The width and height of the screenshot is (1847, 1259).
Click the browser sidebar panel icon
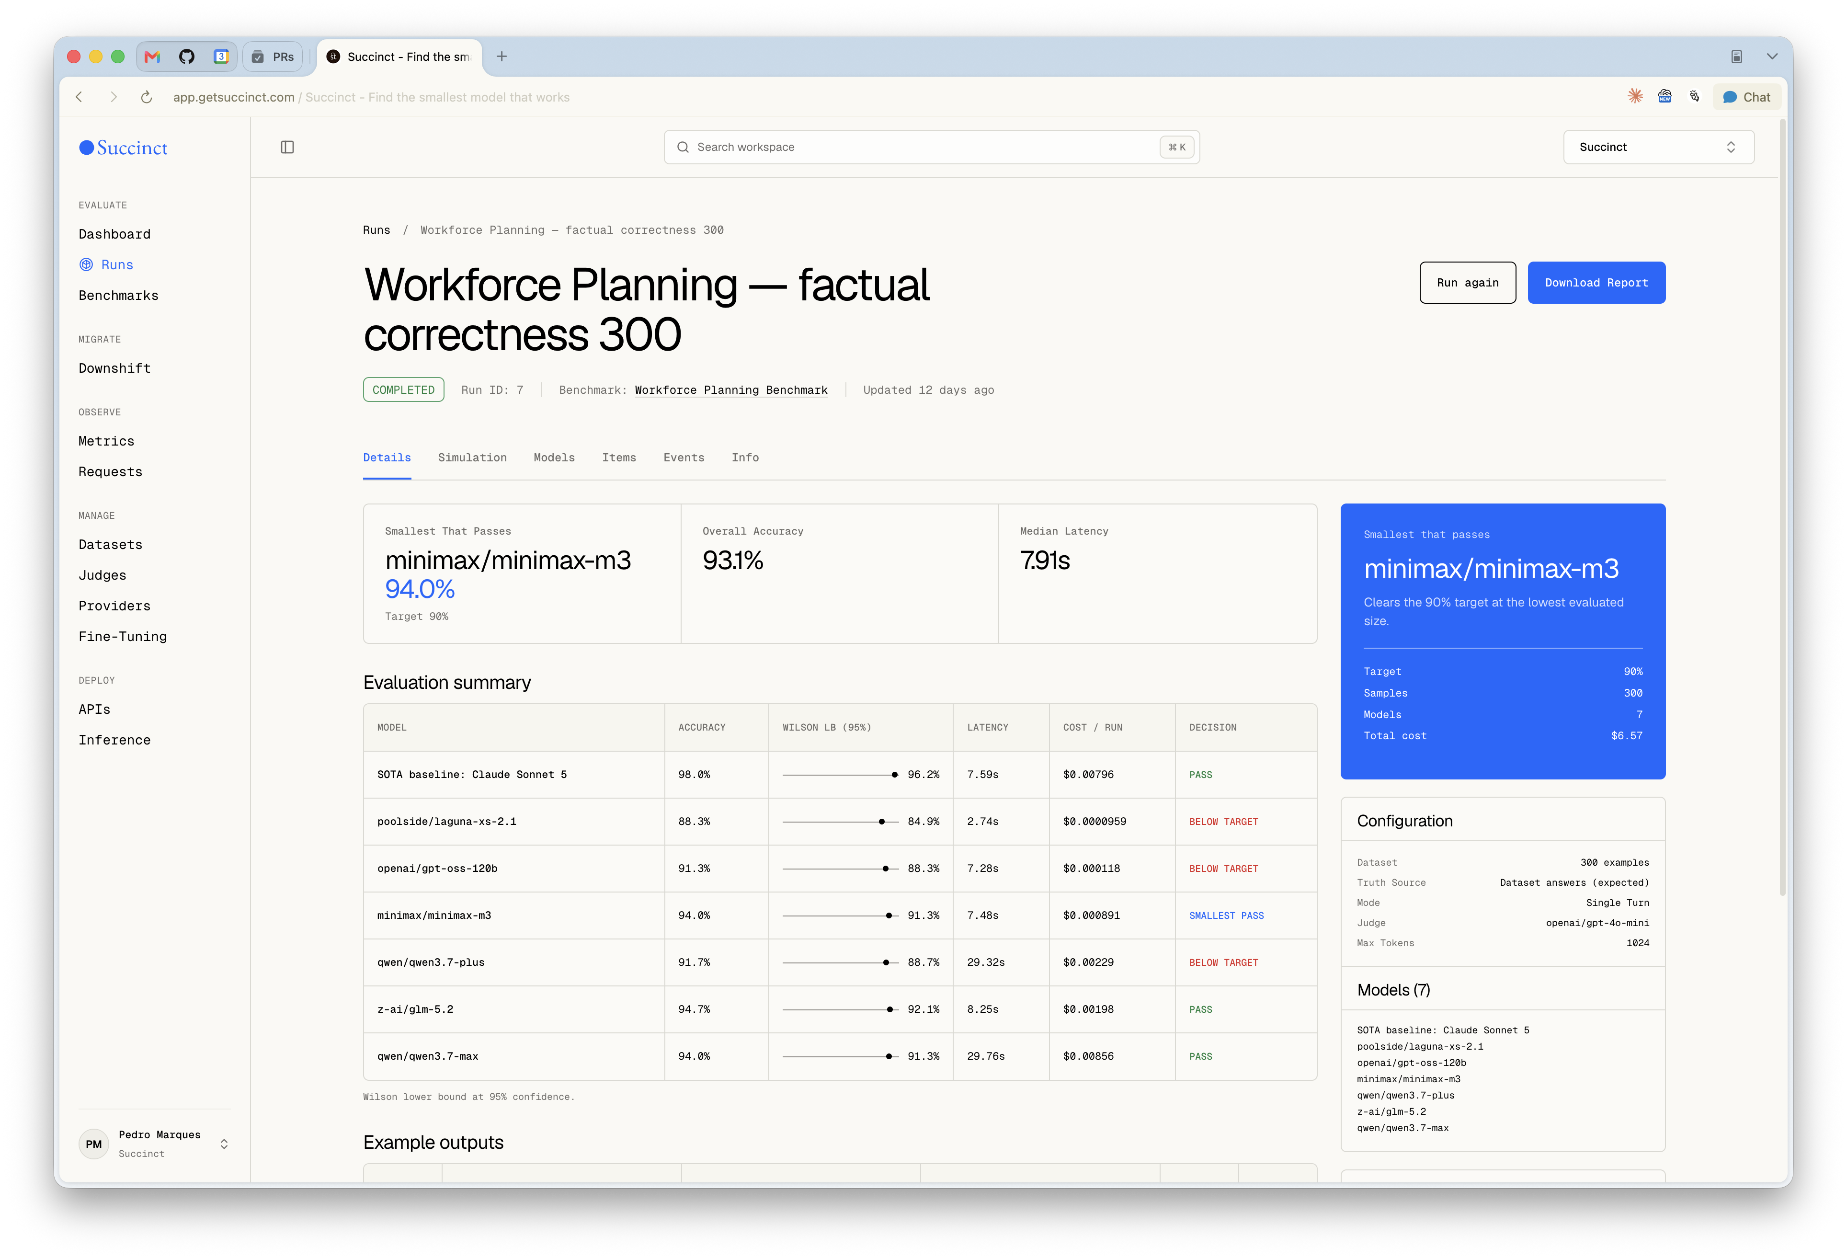[1736, 57]
